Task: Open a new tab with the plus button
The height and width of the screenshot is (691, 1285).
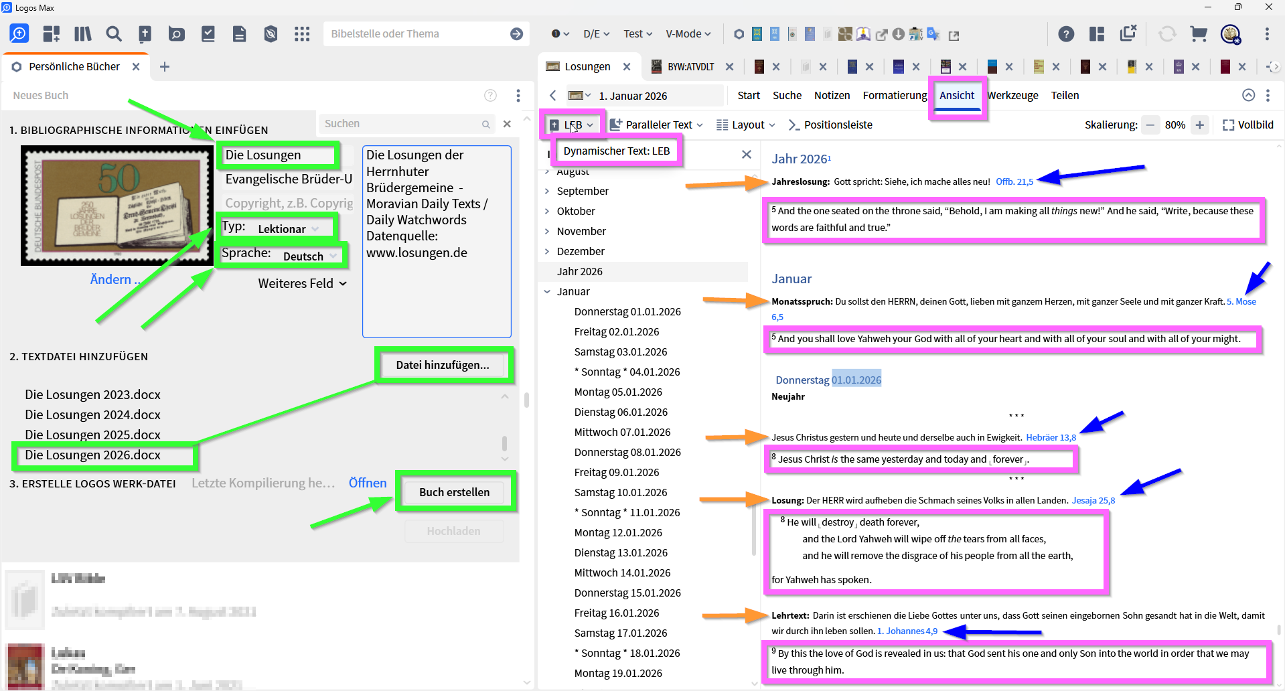Action: (165, 66)
